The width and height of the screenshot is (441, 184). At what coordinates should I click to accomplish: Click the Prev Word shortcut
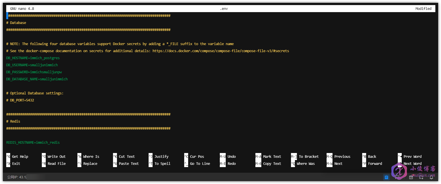[x=410, y=157]
